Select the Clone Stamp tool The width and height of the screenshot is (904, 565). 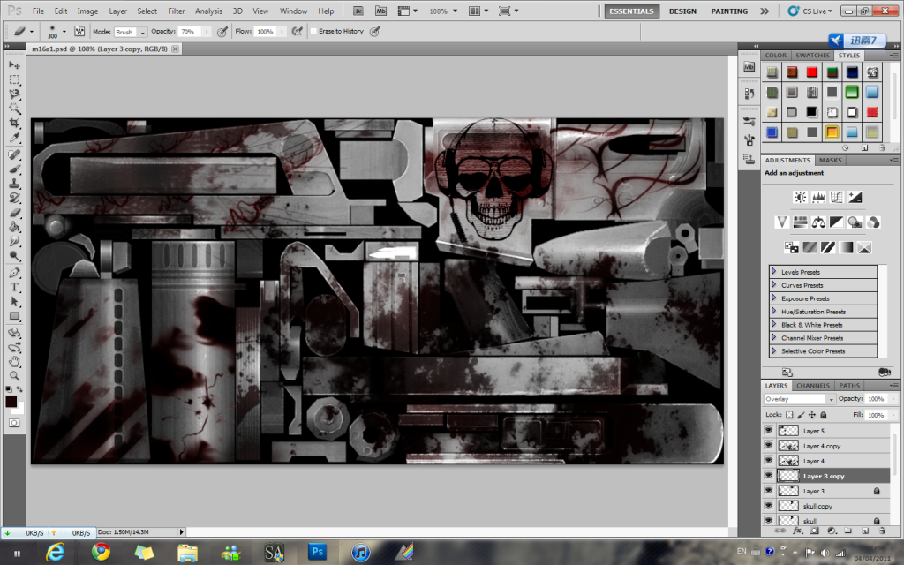[14, 184]
